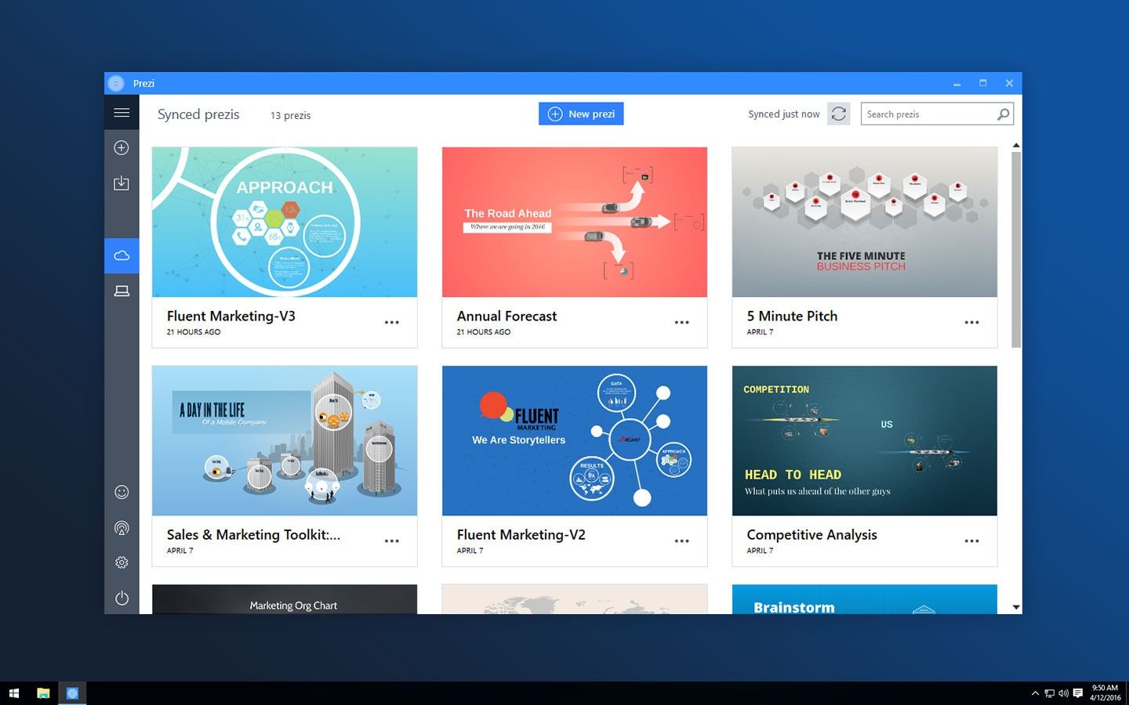The height and width of the screenshot is (705, 1129).
Task: Open the Prezi app icon on the taskbar
Action: (73, 692)
